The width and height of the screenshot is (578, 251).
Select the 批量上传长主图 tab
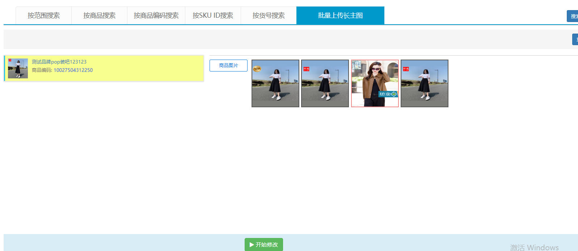[x=340, y=16]
